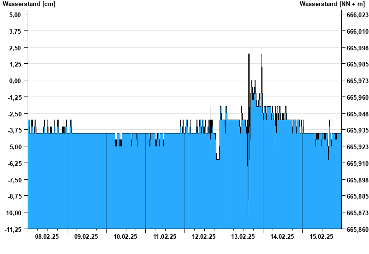Select the -11,25 value on left axis
This screenshot has height=254, width=369.
[x=13, y=230]
